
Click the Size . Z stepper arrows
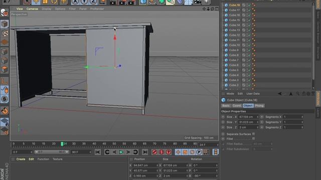(257, 127)
